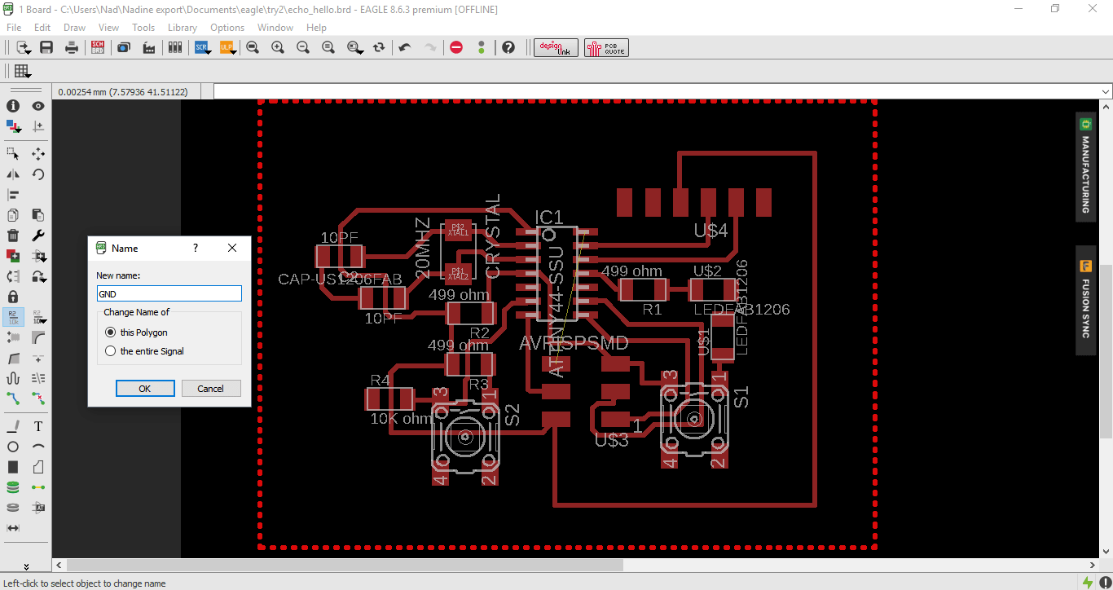The height and width of the screenshot is (590, 1113).
Task: Open the Tools menu
Action: [143, 28]
